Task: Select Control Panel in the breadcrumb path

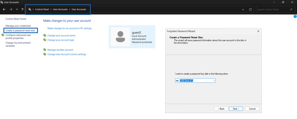Action: [42, 10]
